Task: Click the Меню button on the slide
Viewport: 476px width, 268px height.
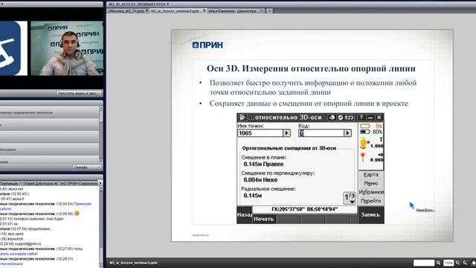Action: 370,183
